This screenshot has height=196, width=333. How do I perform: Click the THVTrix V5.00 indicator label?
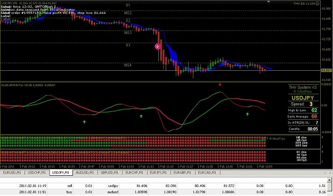28,85
